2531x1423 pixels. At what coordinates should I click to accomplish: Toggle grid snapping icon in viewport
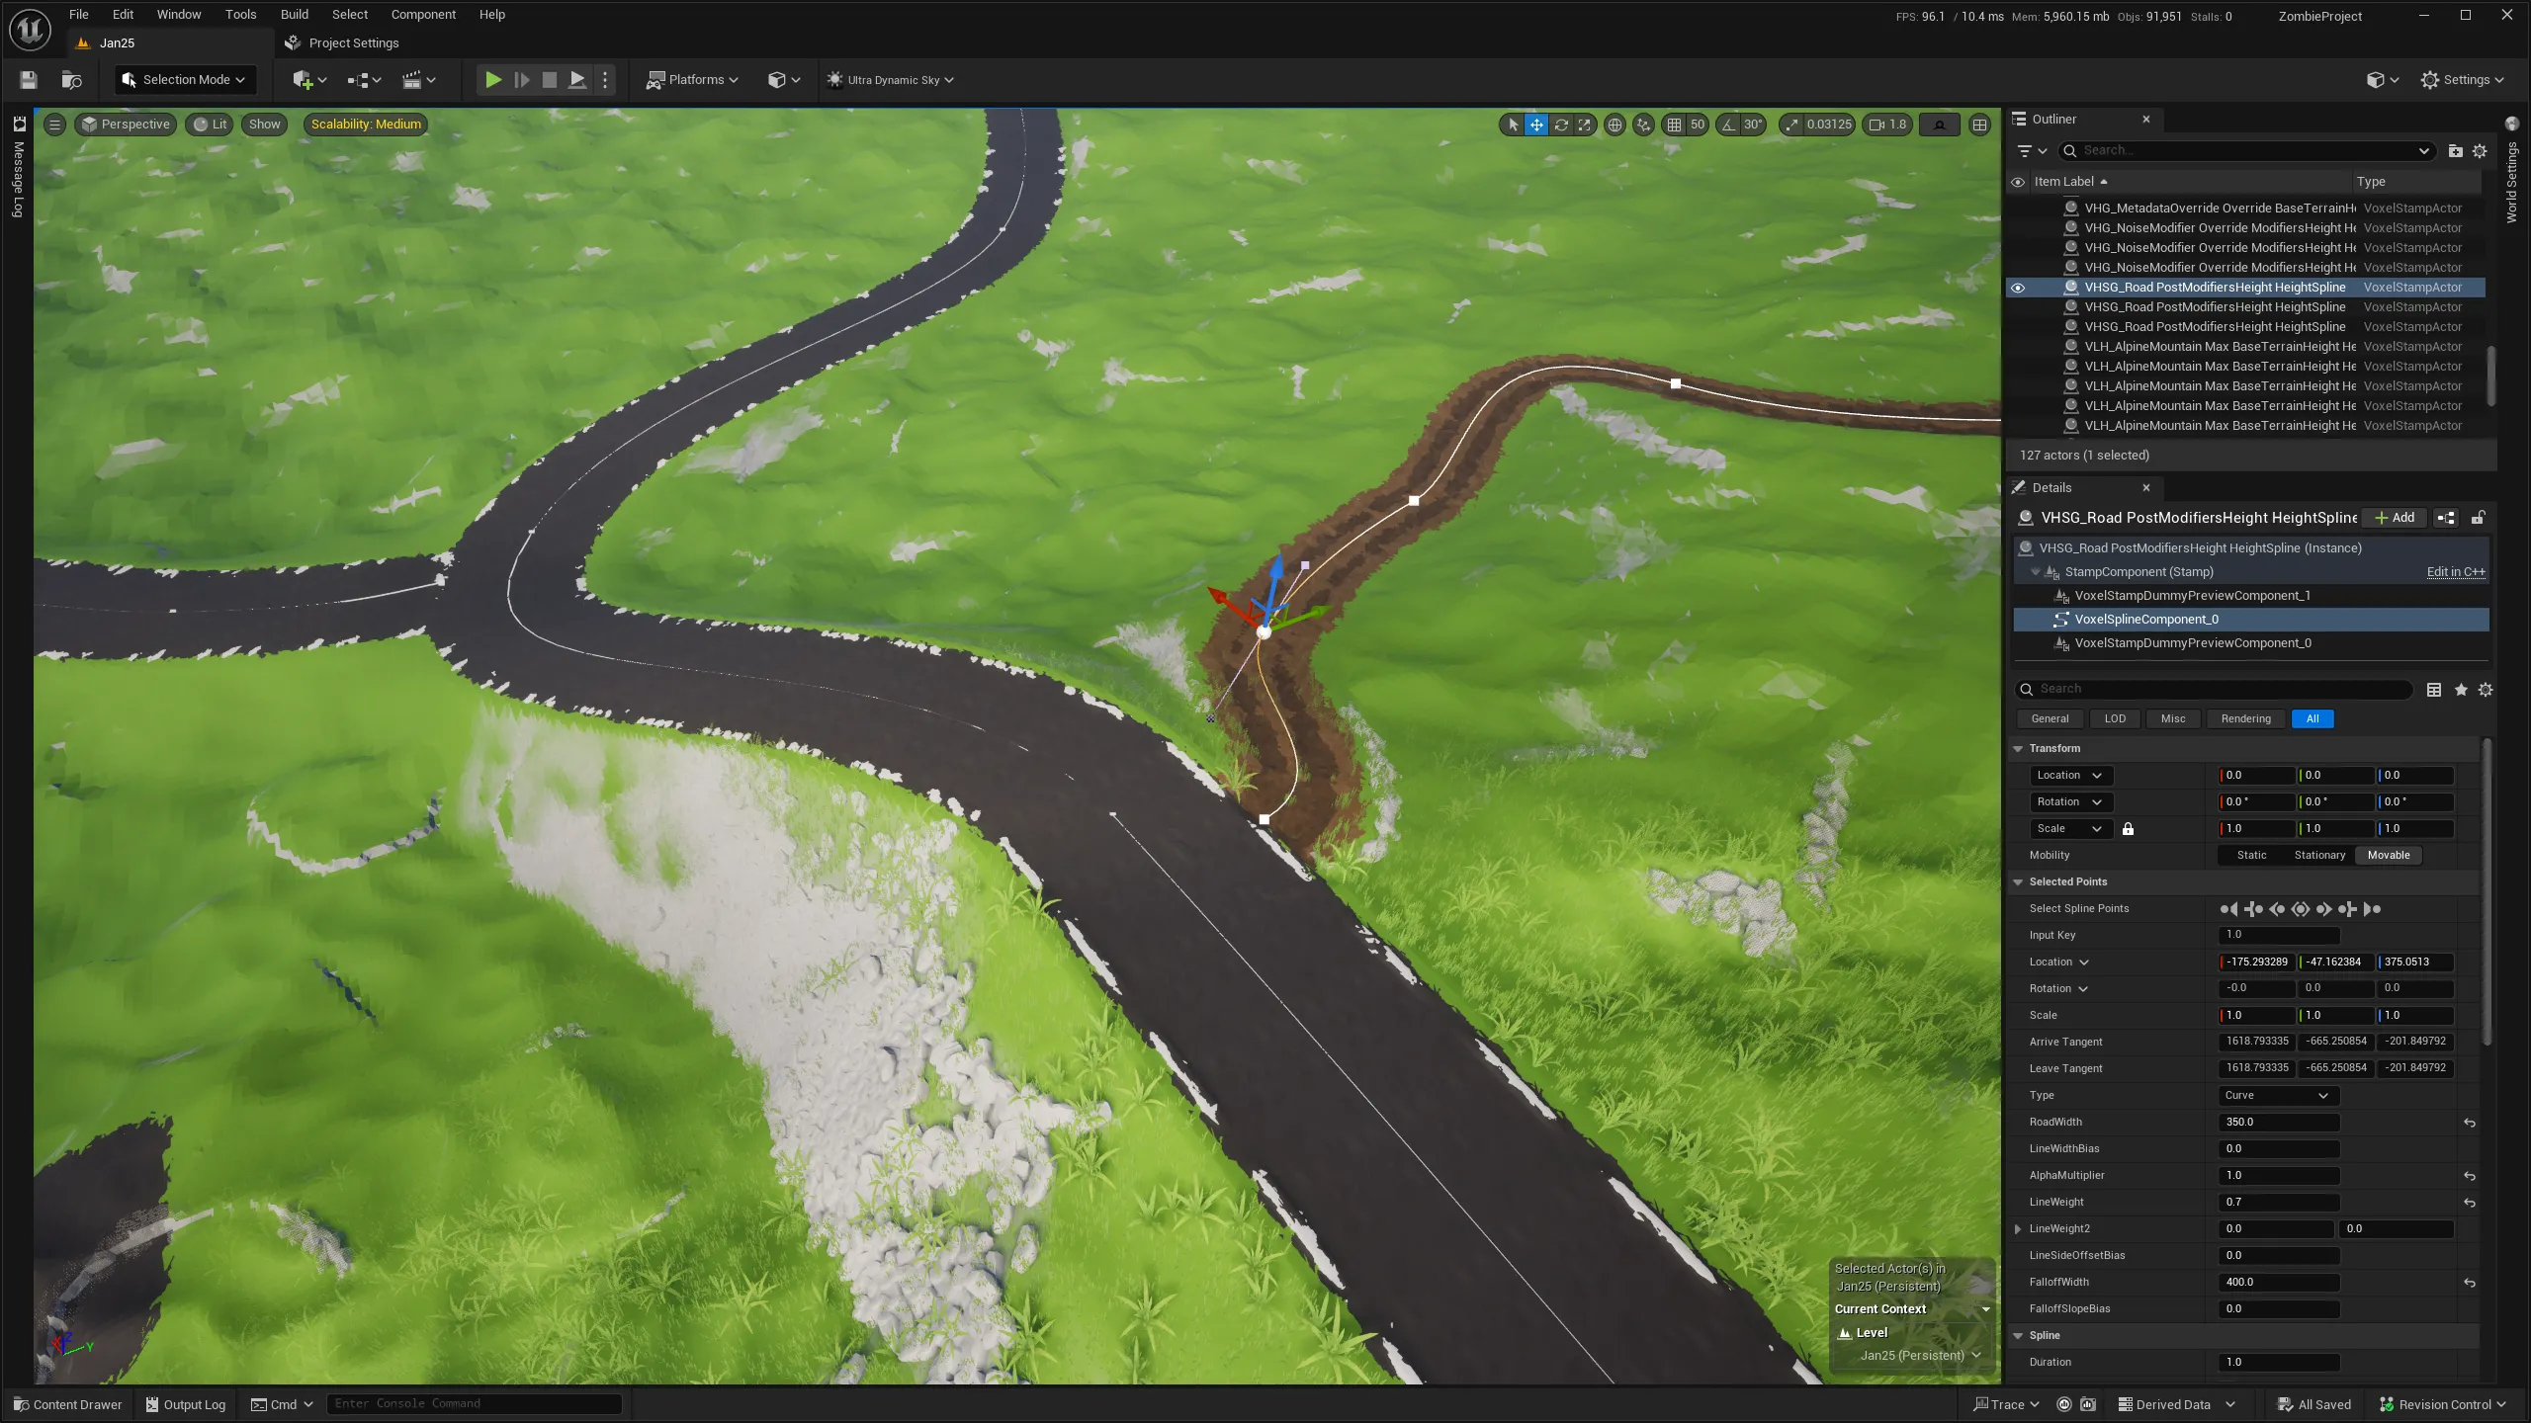click(1674, 125)
